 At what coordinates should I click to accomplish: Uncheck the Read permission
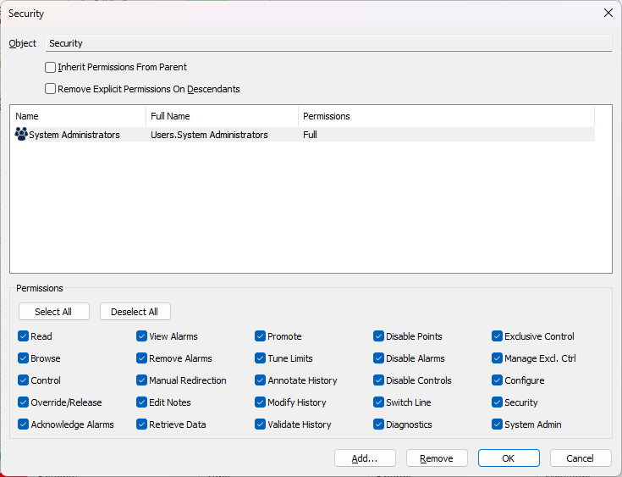tap(24, 336)
